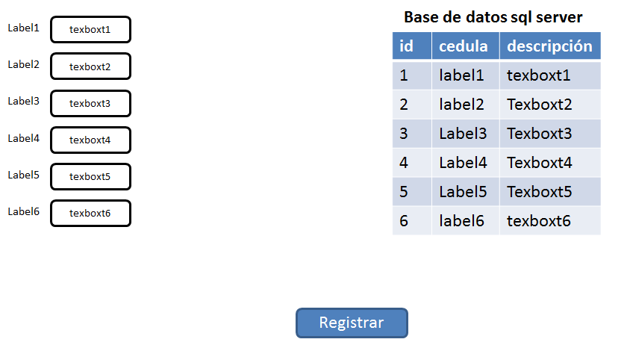The height and width of the screenshot is (348, 627).
Task: Select the label1 cell in the table
Action: point(466,75)
